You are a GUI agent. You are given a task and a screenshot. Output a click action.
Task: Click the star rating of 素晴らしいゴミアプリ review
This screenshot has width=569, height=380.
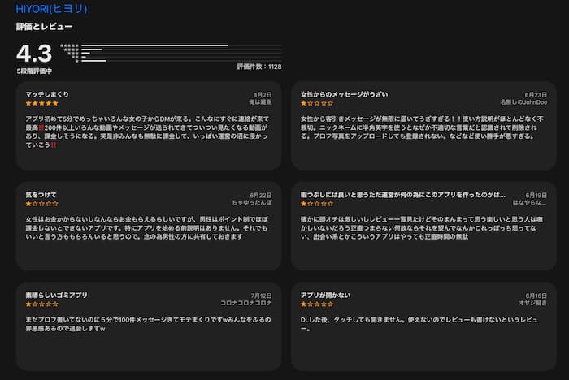(41, 304)
